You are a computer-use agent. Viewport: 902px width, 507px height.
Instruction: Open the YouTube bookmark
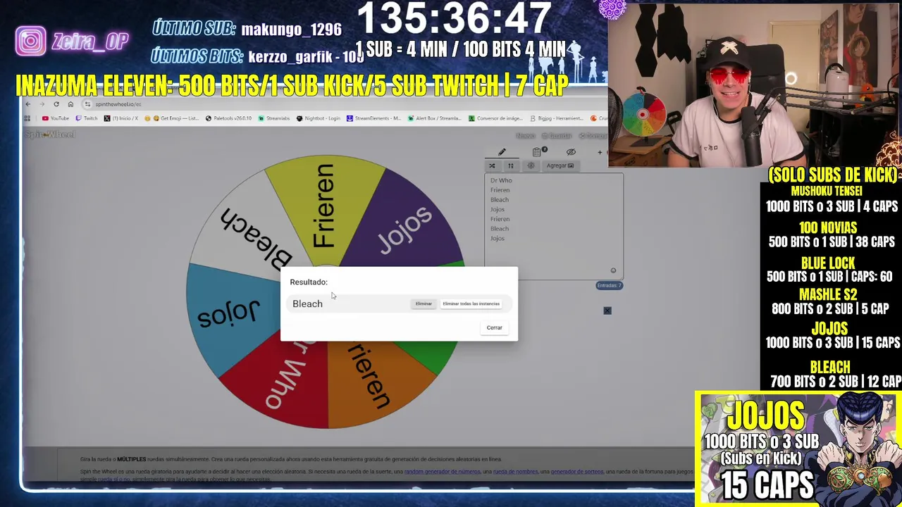coord(56,118)
